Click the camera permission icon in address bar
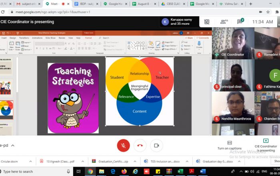 click(x=260, y=12)
